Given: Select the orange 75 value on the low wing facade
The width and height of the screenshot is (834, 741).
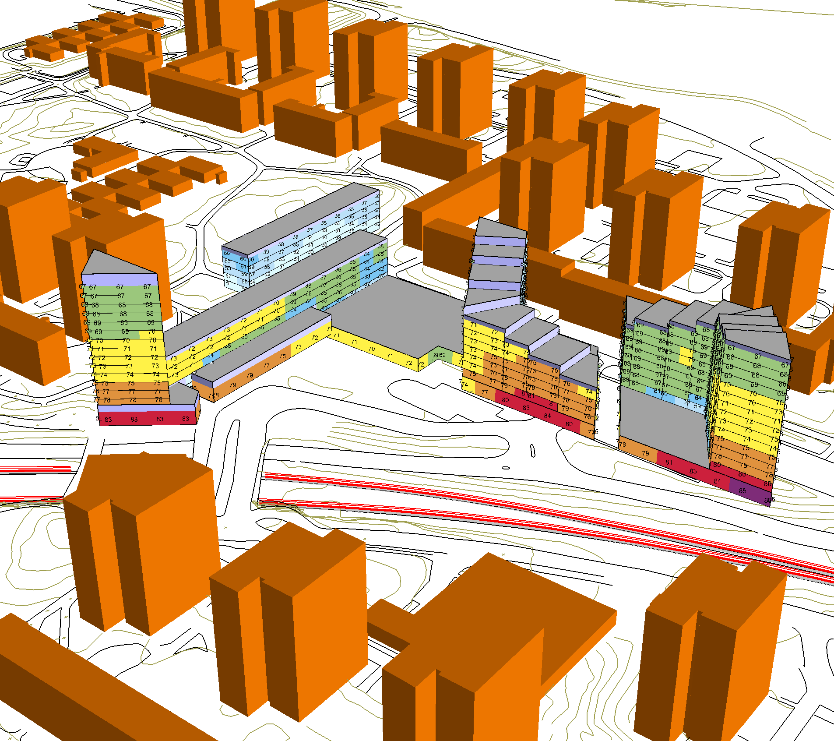Looking at the screenshot, I should 283,356.
